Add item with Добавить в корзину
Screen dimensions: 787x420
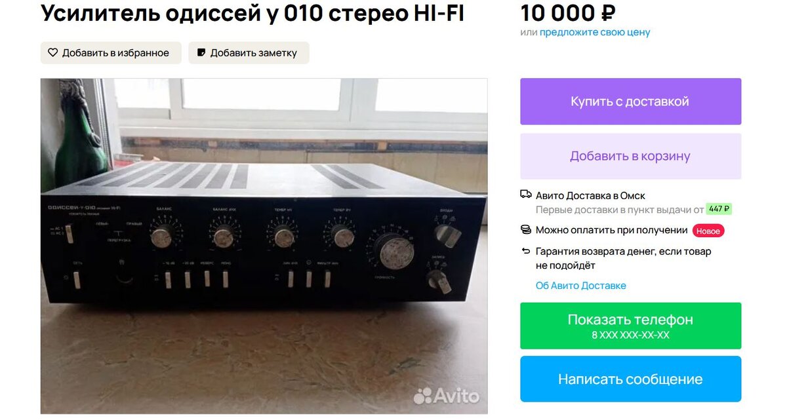(631, 156)
